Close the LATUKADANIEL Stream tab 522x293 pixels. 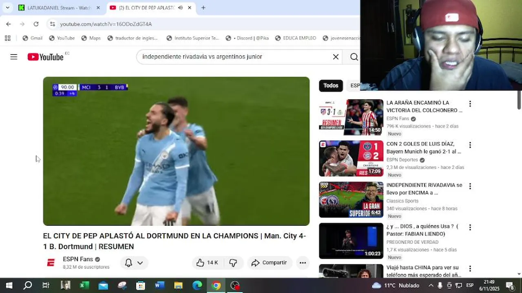click(x=98, y=8)
